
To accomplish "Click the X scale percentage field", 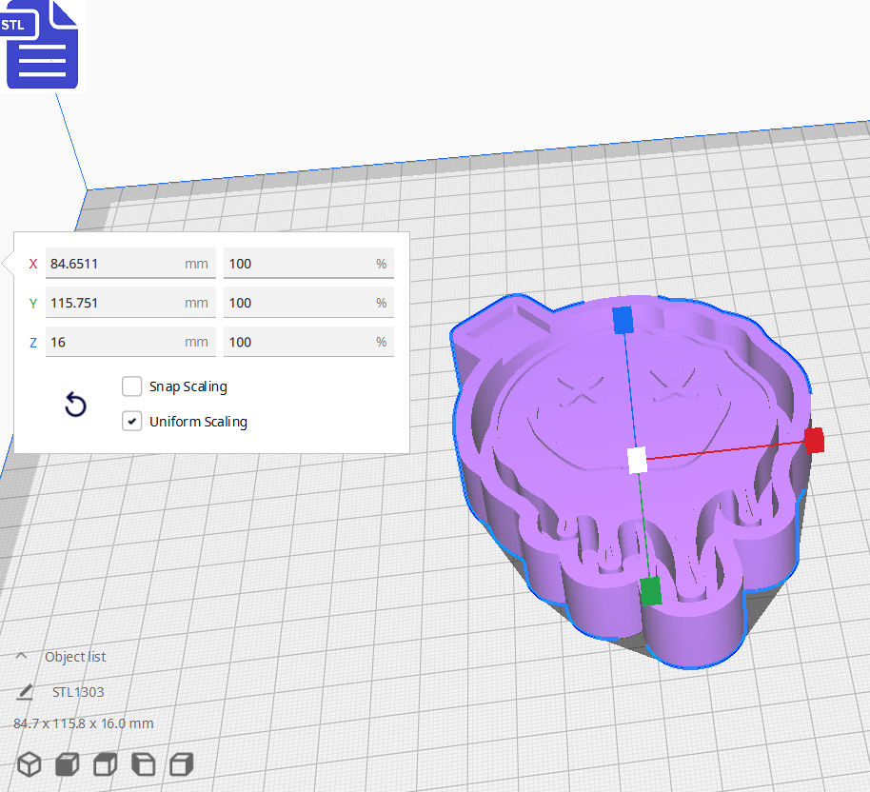I will pyautogui.click(x=308, y=264).
